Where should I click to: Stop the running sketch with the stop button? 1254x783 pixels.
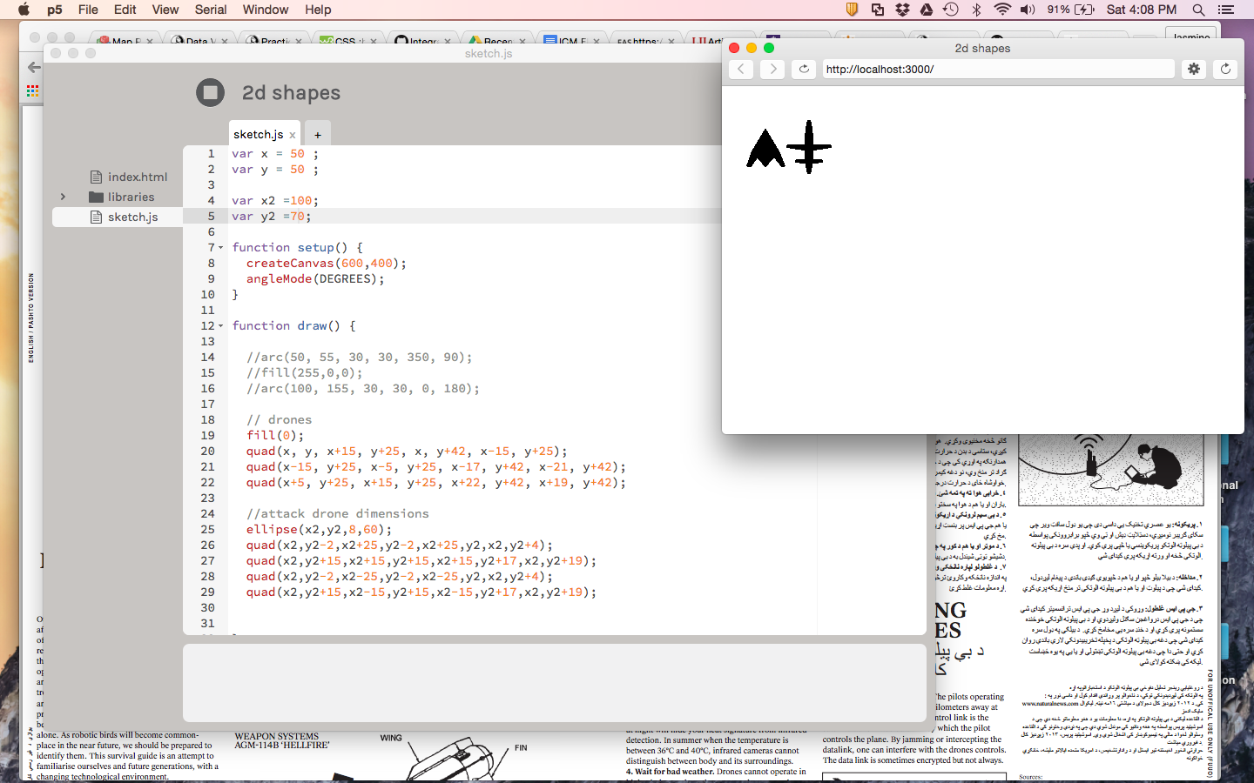[x=210, y=92]
